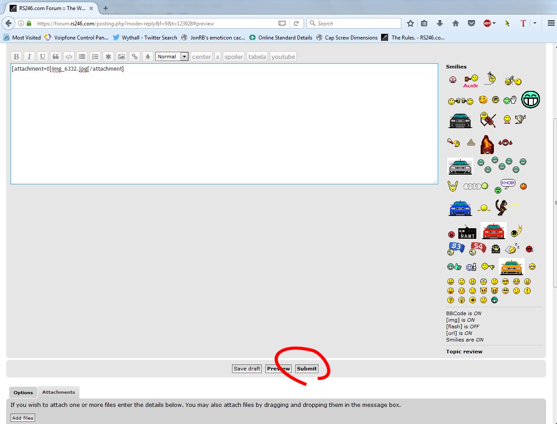Image resolution: width=557 pixels, height=424 pixels.
Task: Open the font size Normal dropdown
Action: [171, 57]
